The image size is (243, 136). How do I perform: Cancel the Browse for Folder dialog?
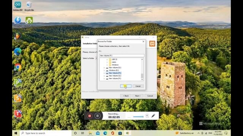click(x=138, y=86)
